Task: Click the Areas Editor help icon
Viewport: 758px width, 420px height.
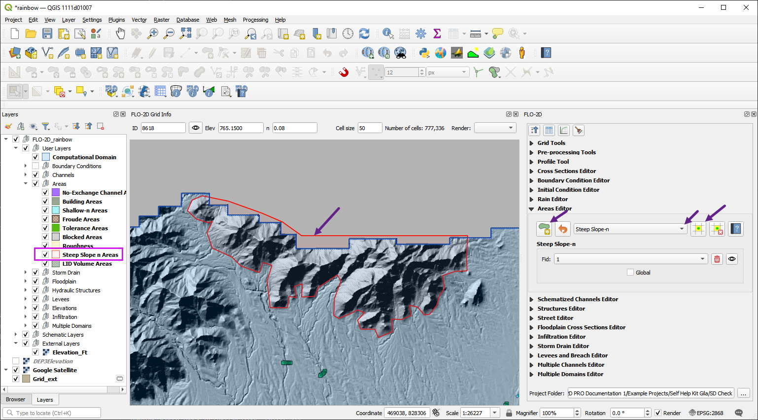Action: 736,229
